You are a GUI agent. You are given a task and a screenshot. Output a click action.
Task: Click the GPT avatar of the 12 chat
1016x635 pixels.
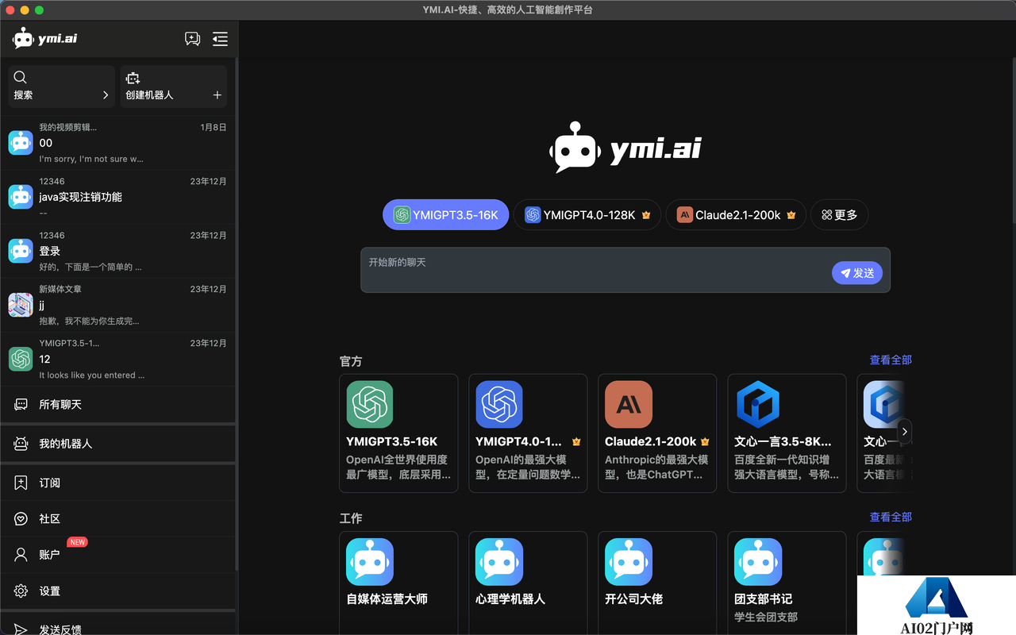tap(21, 359)
